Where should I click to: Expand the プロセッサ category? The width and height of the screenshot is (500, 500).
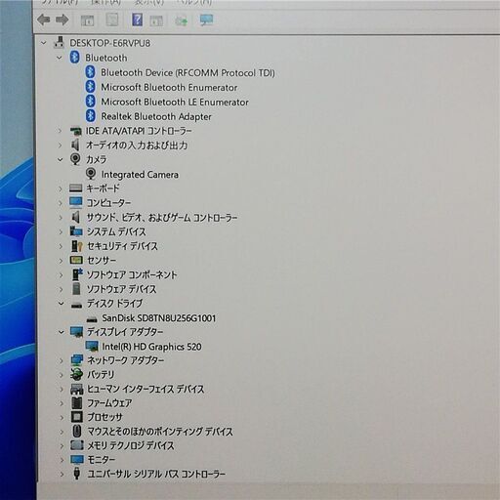[x=62, y=417]
